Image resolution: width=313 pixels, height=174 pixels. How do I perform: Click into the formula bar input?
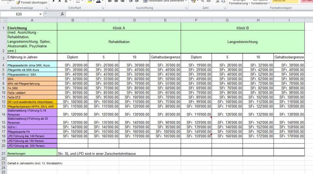[x=189, y=14]
